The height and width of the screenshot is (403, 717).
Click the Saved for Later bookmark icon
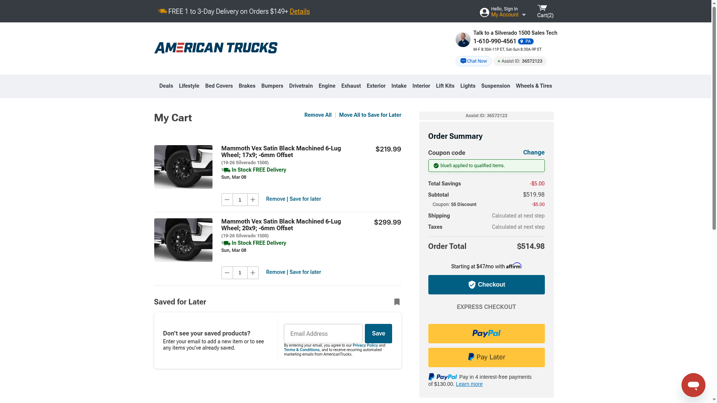point(397,302)
